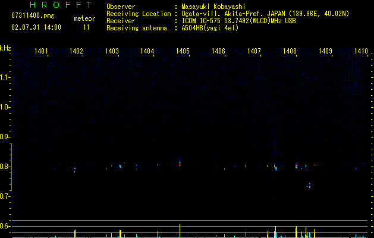Click time axis label 1402
This screenshot has height=238, width=374.
point(76,51)
